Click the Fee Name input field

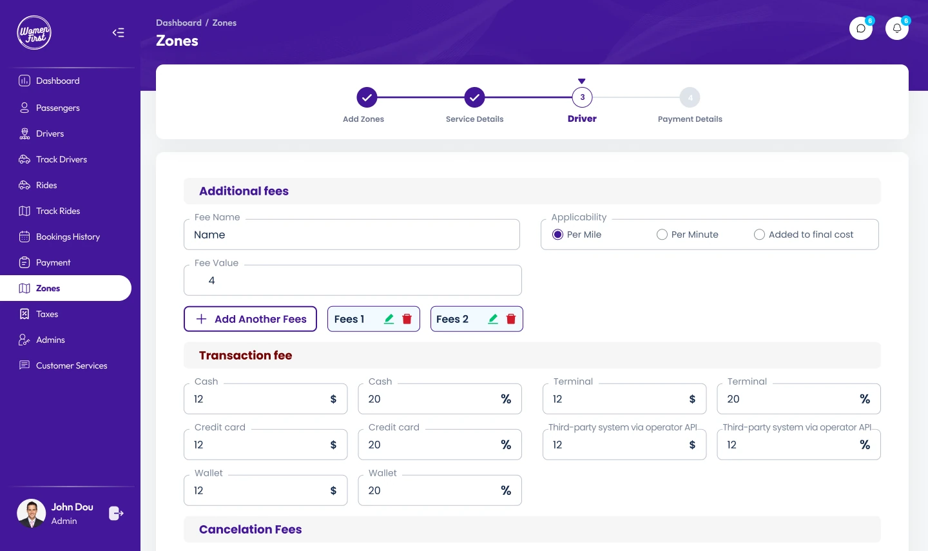(352, 235)
